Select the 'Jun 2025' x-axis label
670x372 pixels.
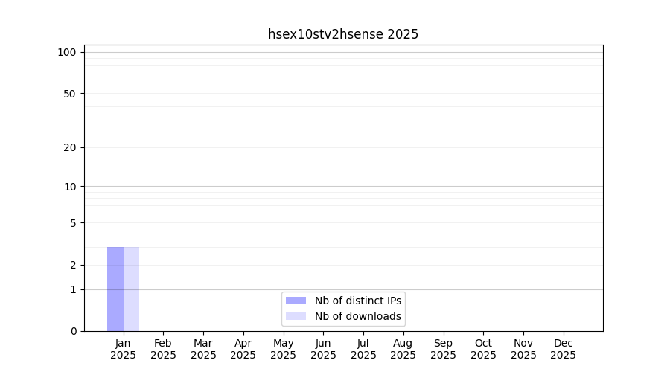pos(323,349)
